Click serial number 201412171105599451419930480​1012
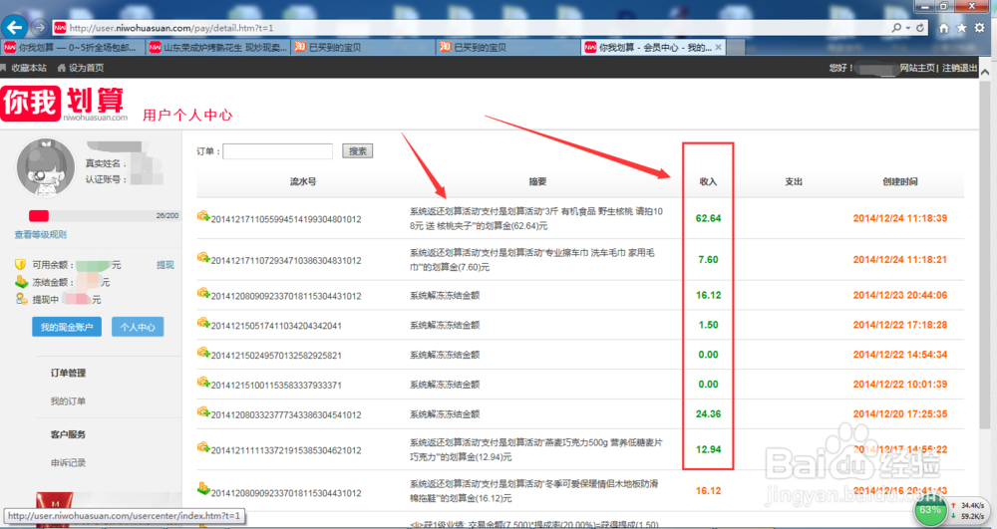Viewport: 997px width, 529px height. pos(286,219)
